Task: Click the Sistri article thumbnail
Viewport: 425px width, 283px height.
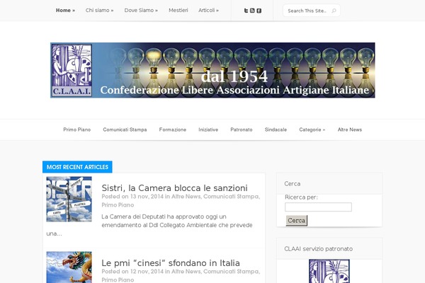Action: tap(69, 199)
